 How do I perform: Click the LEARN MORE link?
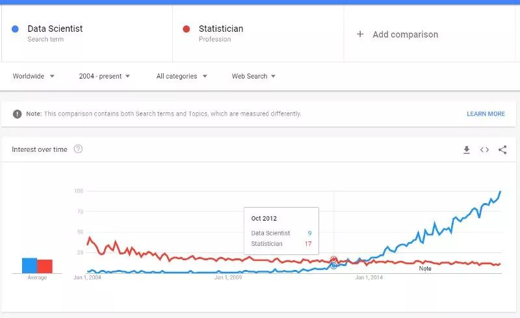tap(486, 114)
